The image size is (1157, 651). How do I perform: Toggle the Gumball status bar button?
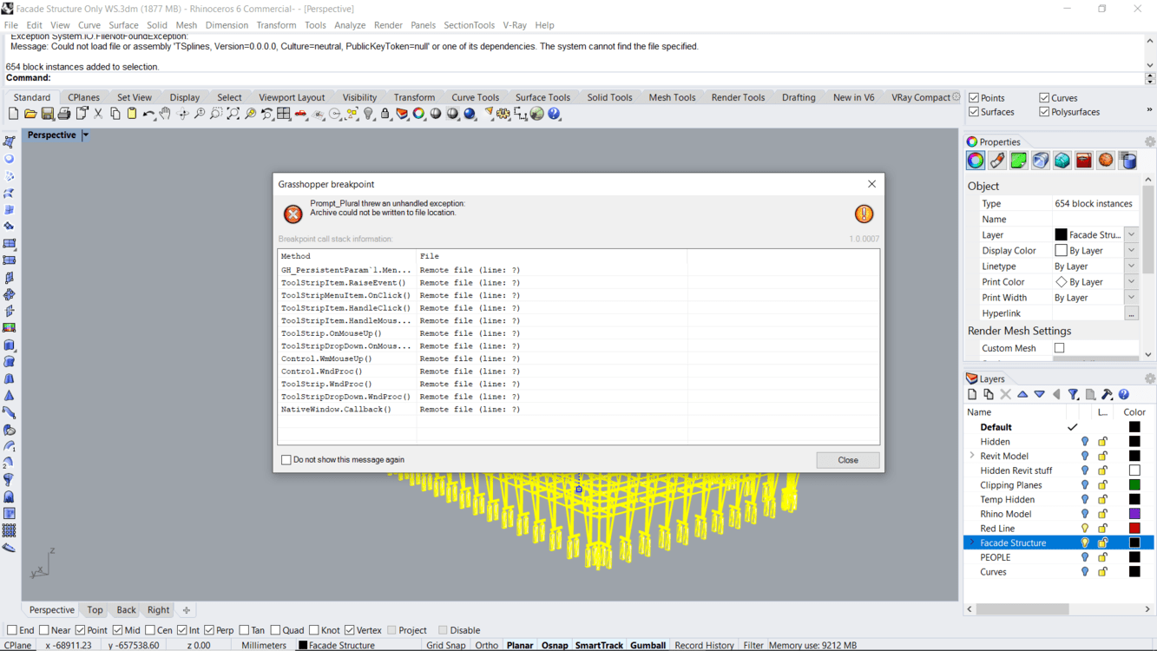point(648,646)
